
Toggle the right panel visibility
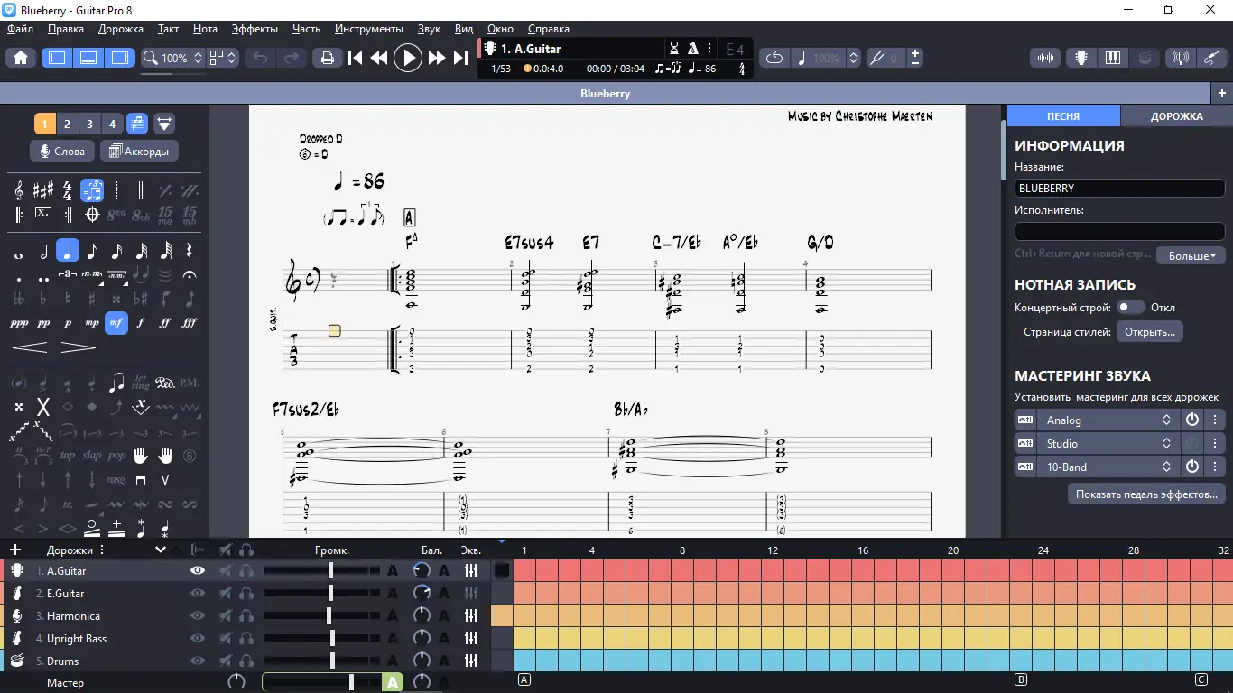(119, 58)
